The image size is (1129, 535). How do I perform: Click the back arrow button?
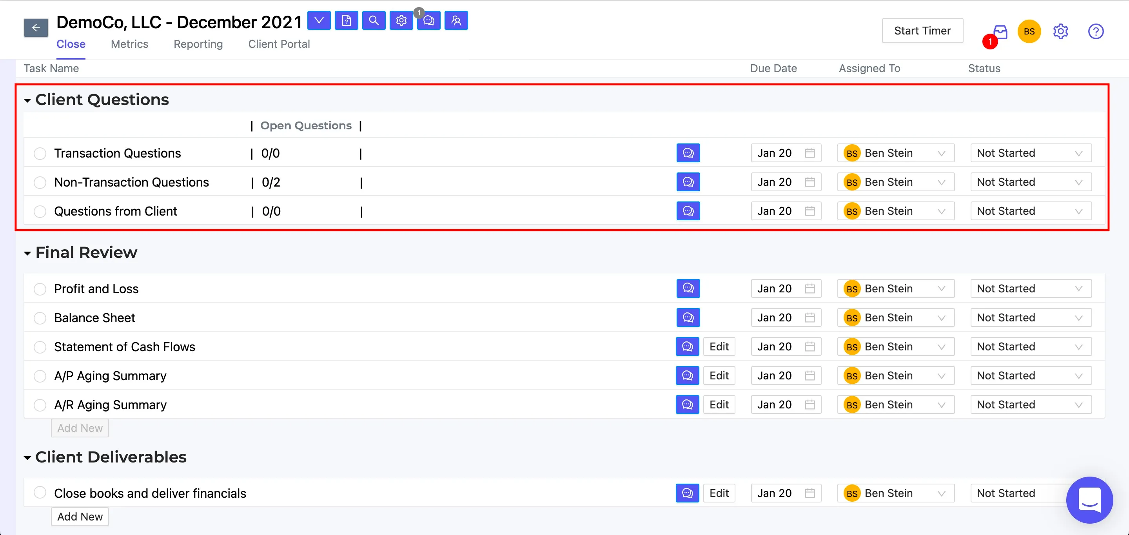click(36, 28)
